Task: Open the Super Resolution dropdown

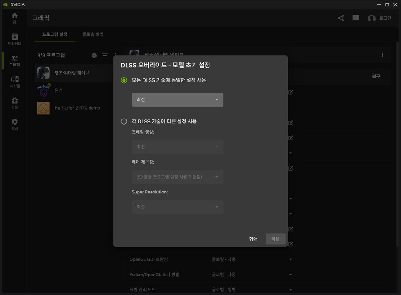Action: [177, 207]
